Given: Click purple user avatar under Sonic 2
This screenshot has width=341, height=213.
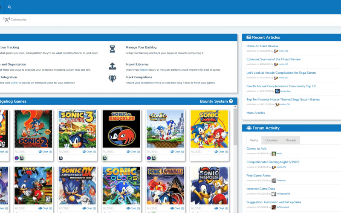Looking at the screenshot, I should pyautogui.click(x=17, y=158).
